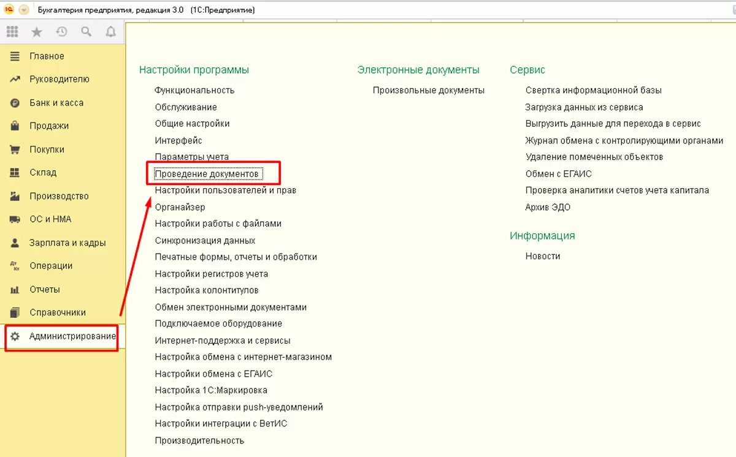The image size is (736, 457).
Task: Open Настройки регистров учета
Action: (x=211, y=274)
